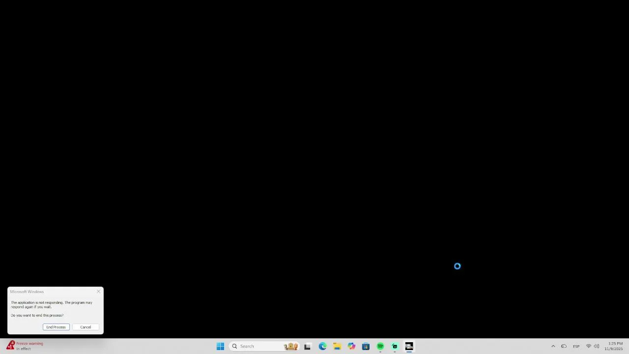Screen dimensions: 629x354
Task: Click "Do you want to end this process?"
Action: click(37, 315)
